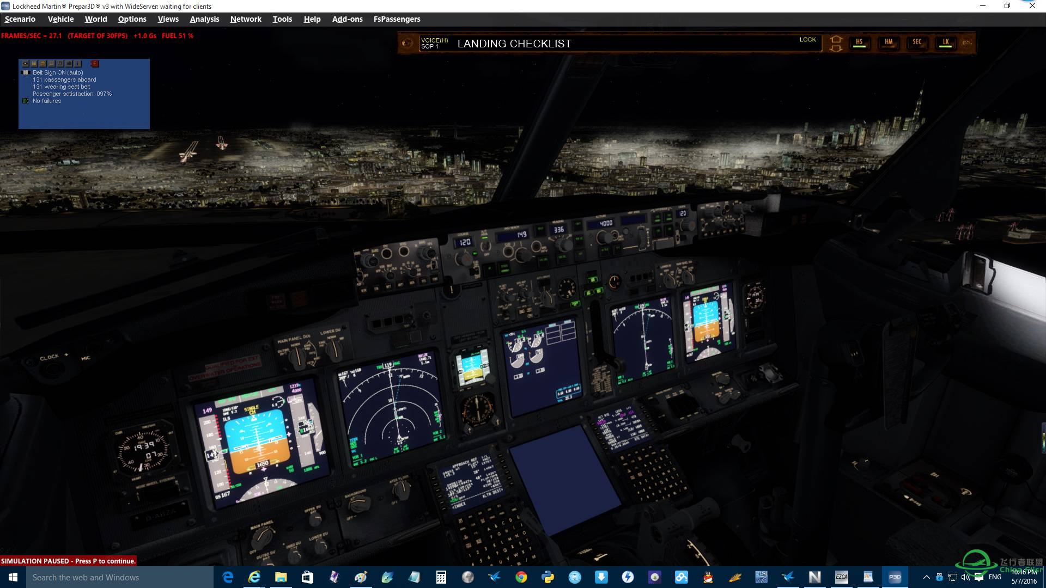
Task: Expand the FsPassengers menu
Action: coord(397,19)
